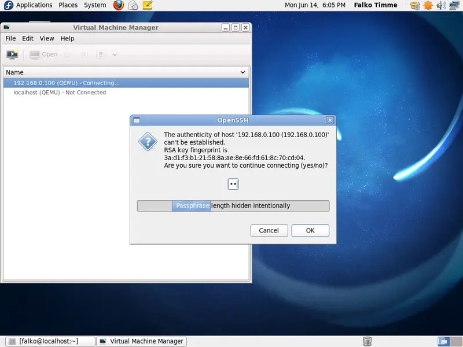The image size is (463, 347).
Task: Open the volume control tray icon
Action: (441, 5)
